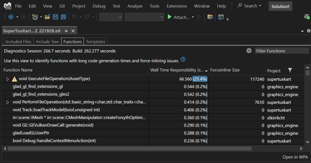This screenshot has width=311, height=163.
Task: Open the Analyze menu
Action: click(x=135, y=6)
